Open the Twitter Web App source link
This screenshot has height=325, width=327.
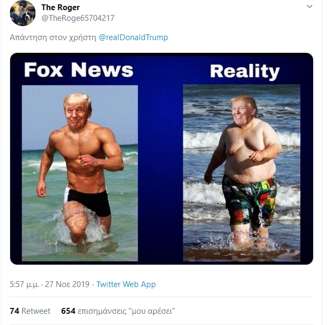tap(126, 284)
